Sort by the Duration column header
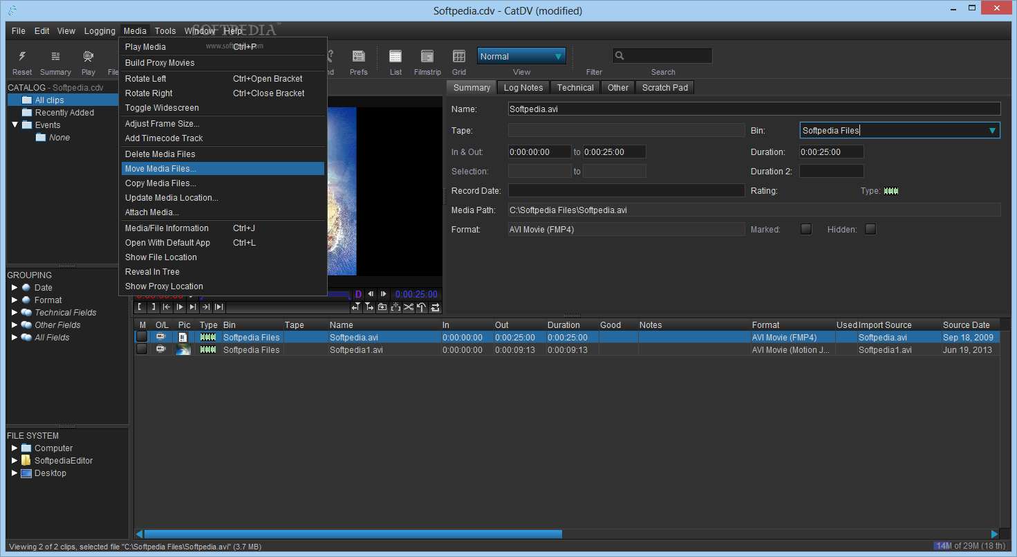 pyautogui.click(x=571, y=325)
